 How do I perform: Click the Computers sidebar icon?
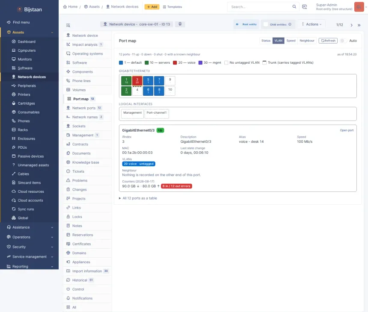[x=14, y=50]
